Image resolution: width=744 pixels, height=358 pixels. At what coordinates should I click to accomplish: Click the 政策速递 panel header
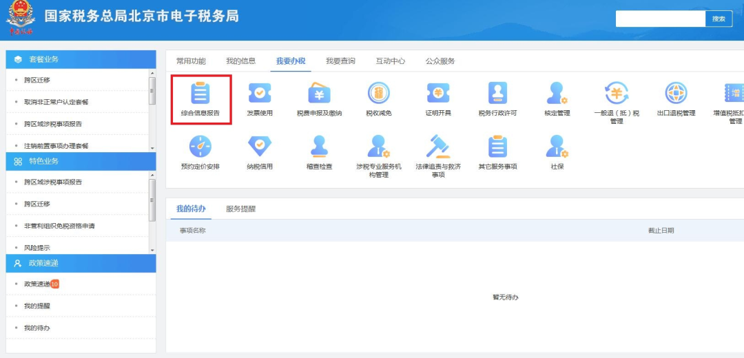click(x=81, y=263)
